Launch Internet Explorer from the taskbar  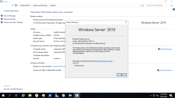23,95
